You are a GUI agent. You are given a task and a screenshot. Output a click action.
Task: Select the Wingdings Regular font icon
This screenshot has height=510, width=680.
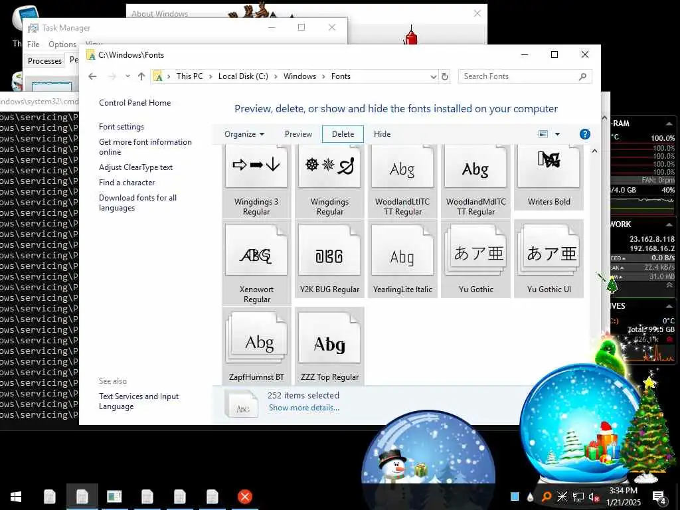click(329, 181)
